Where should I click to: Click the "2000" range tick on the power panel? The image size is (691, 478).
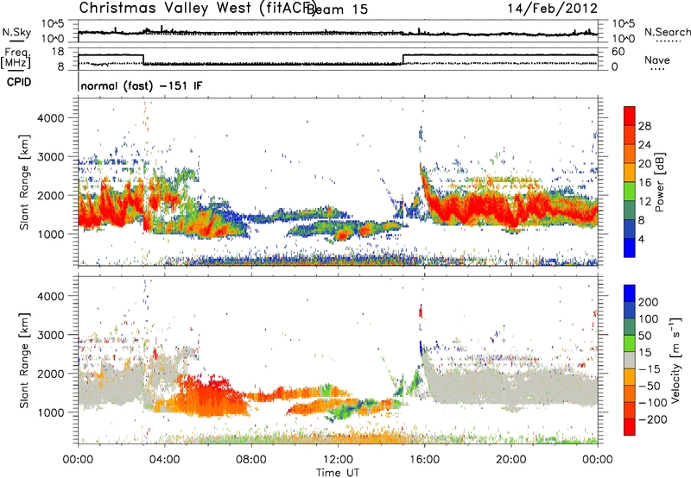point(50,195)
